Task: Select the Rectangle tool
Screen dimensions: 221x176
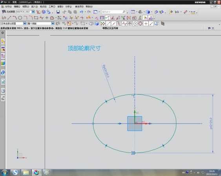Action: (x=36, y=18)
